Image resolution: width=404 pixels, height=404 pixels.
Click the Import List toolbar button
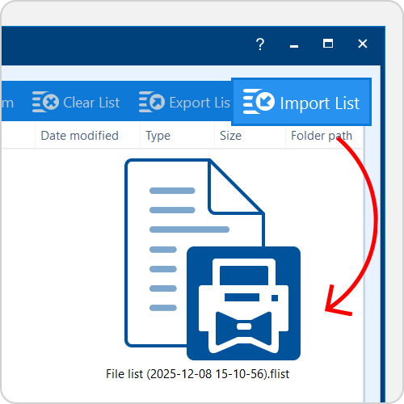tap(301, 102)
